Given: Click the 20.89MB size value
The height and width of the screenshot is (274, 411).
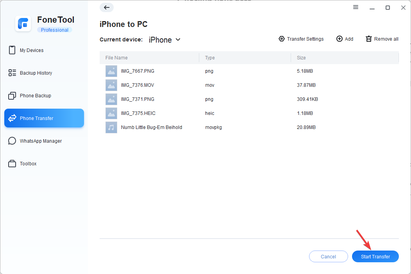Looking at the screenshot, I should (306, 127).
